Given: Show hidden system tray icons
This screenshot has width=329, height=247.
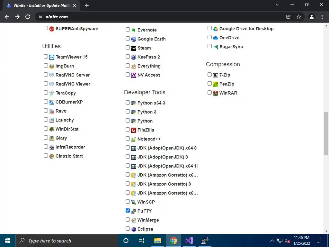Looking at the screenshot, I should [272, 241].
